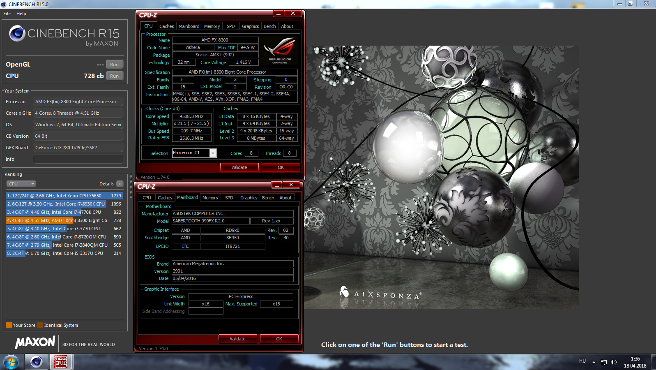Click the volume speaker tray icon

point(613,362)
